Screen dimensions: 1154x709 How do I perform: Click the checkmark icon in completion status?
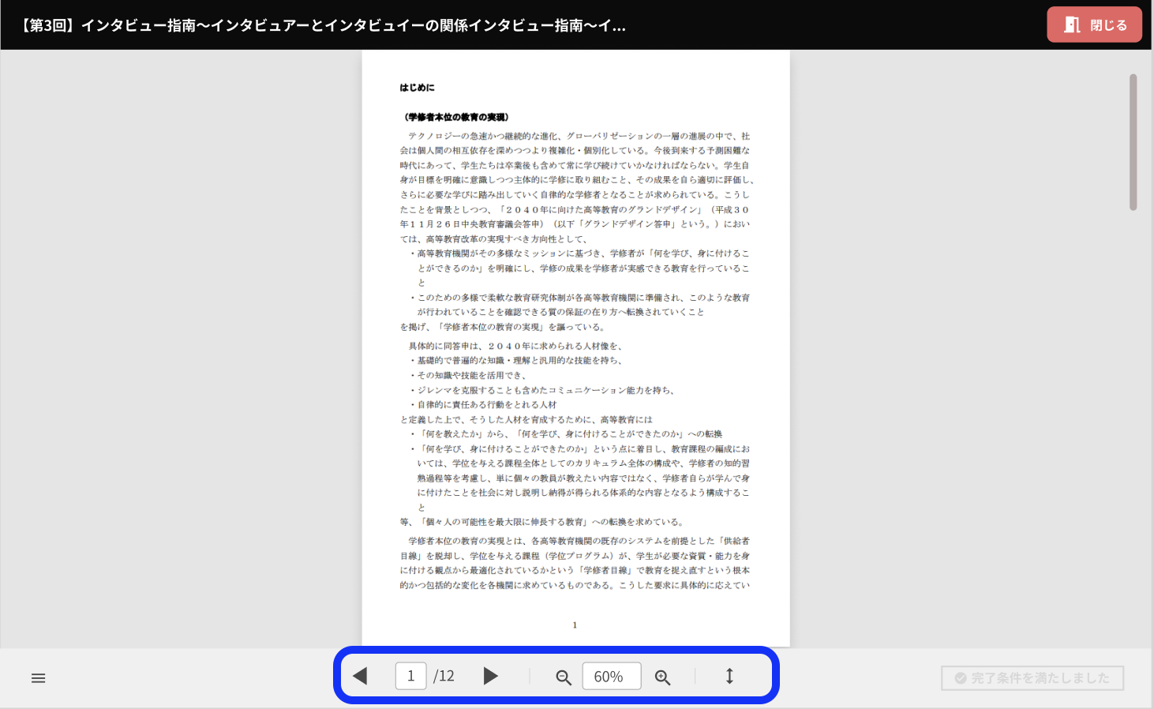961,678
